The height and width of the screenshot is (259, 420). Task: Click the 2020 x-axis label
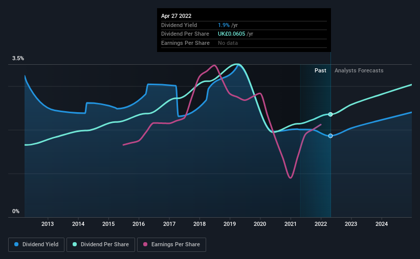coord(260,224)
